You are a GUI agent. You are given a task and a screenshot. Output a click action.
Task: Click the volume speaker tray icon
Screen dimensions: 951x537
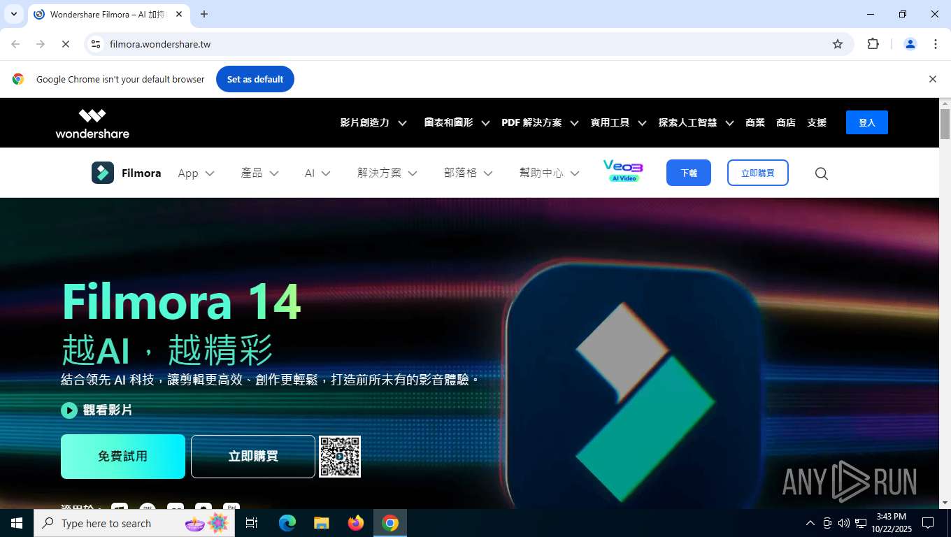pos(843,523)
